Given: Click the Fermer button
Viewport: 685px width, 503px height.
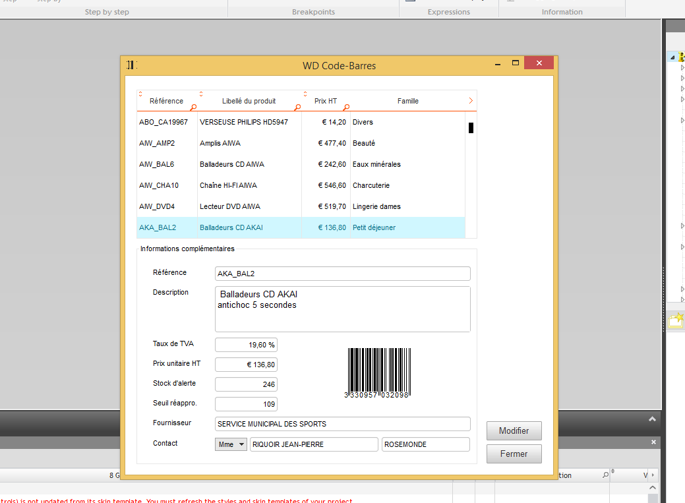Looking at the screenshot, I should pos(514,454).
